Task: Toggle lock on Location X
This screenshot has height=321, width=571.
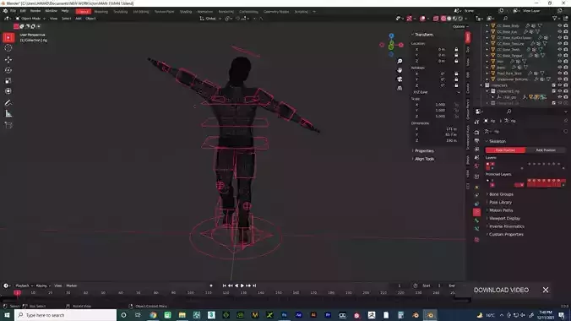Action: (456, 49)
